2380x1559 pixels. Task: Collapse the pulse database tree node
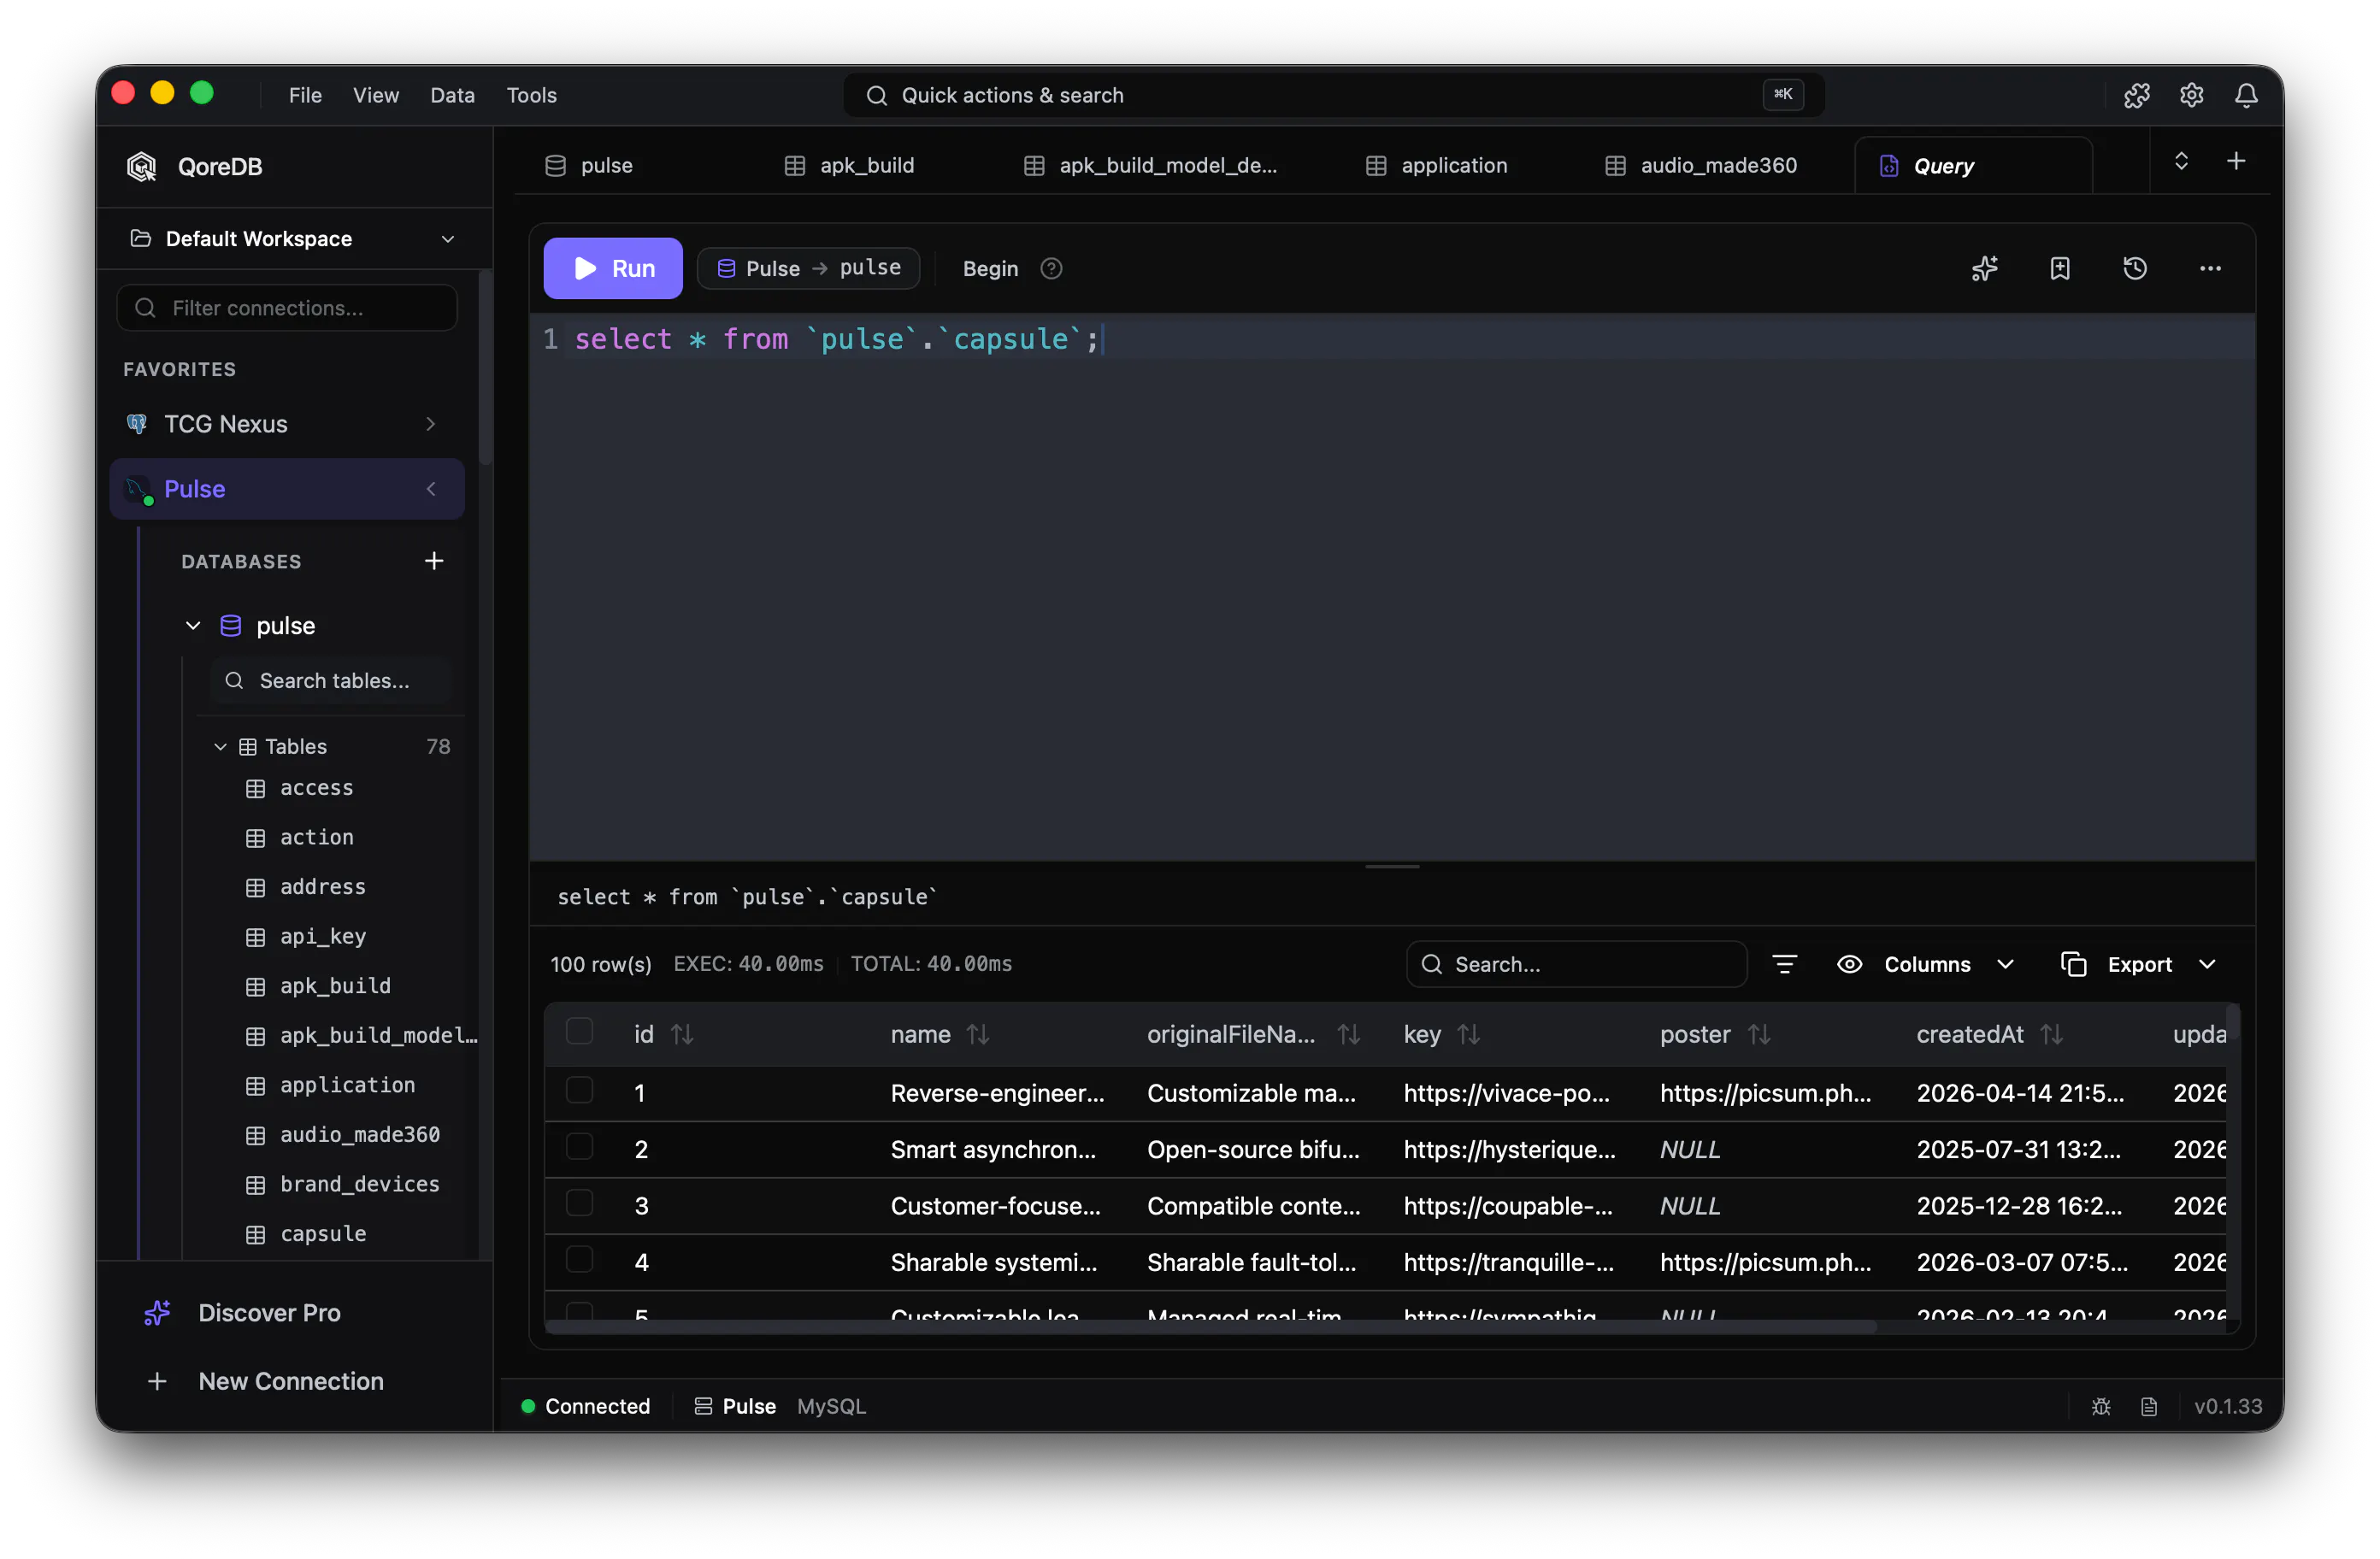(193, 625)
